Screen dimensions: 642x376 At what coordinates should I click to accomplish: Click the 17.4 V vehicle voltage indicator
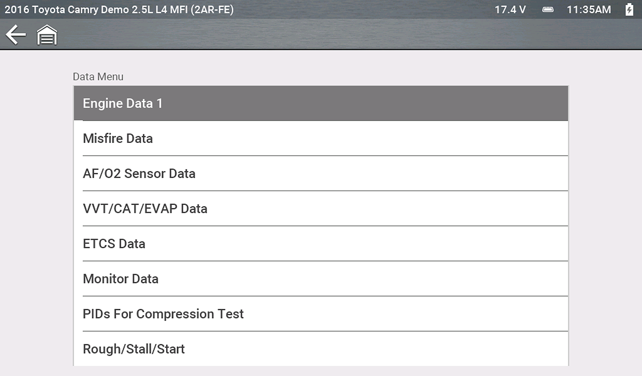pos(510,9)
